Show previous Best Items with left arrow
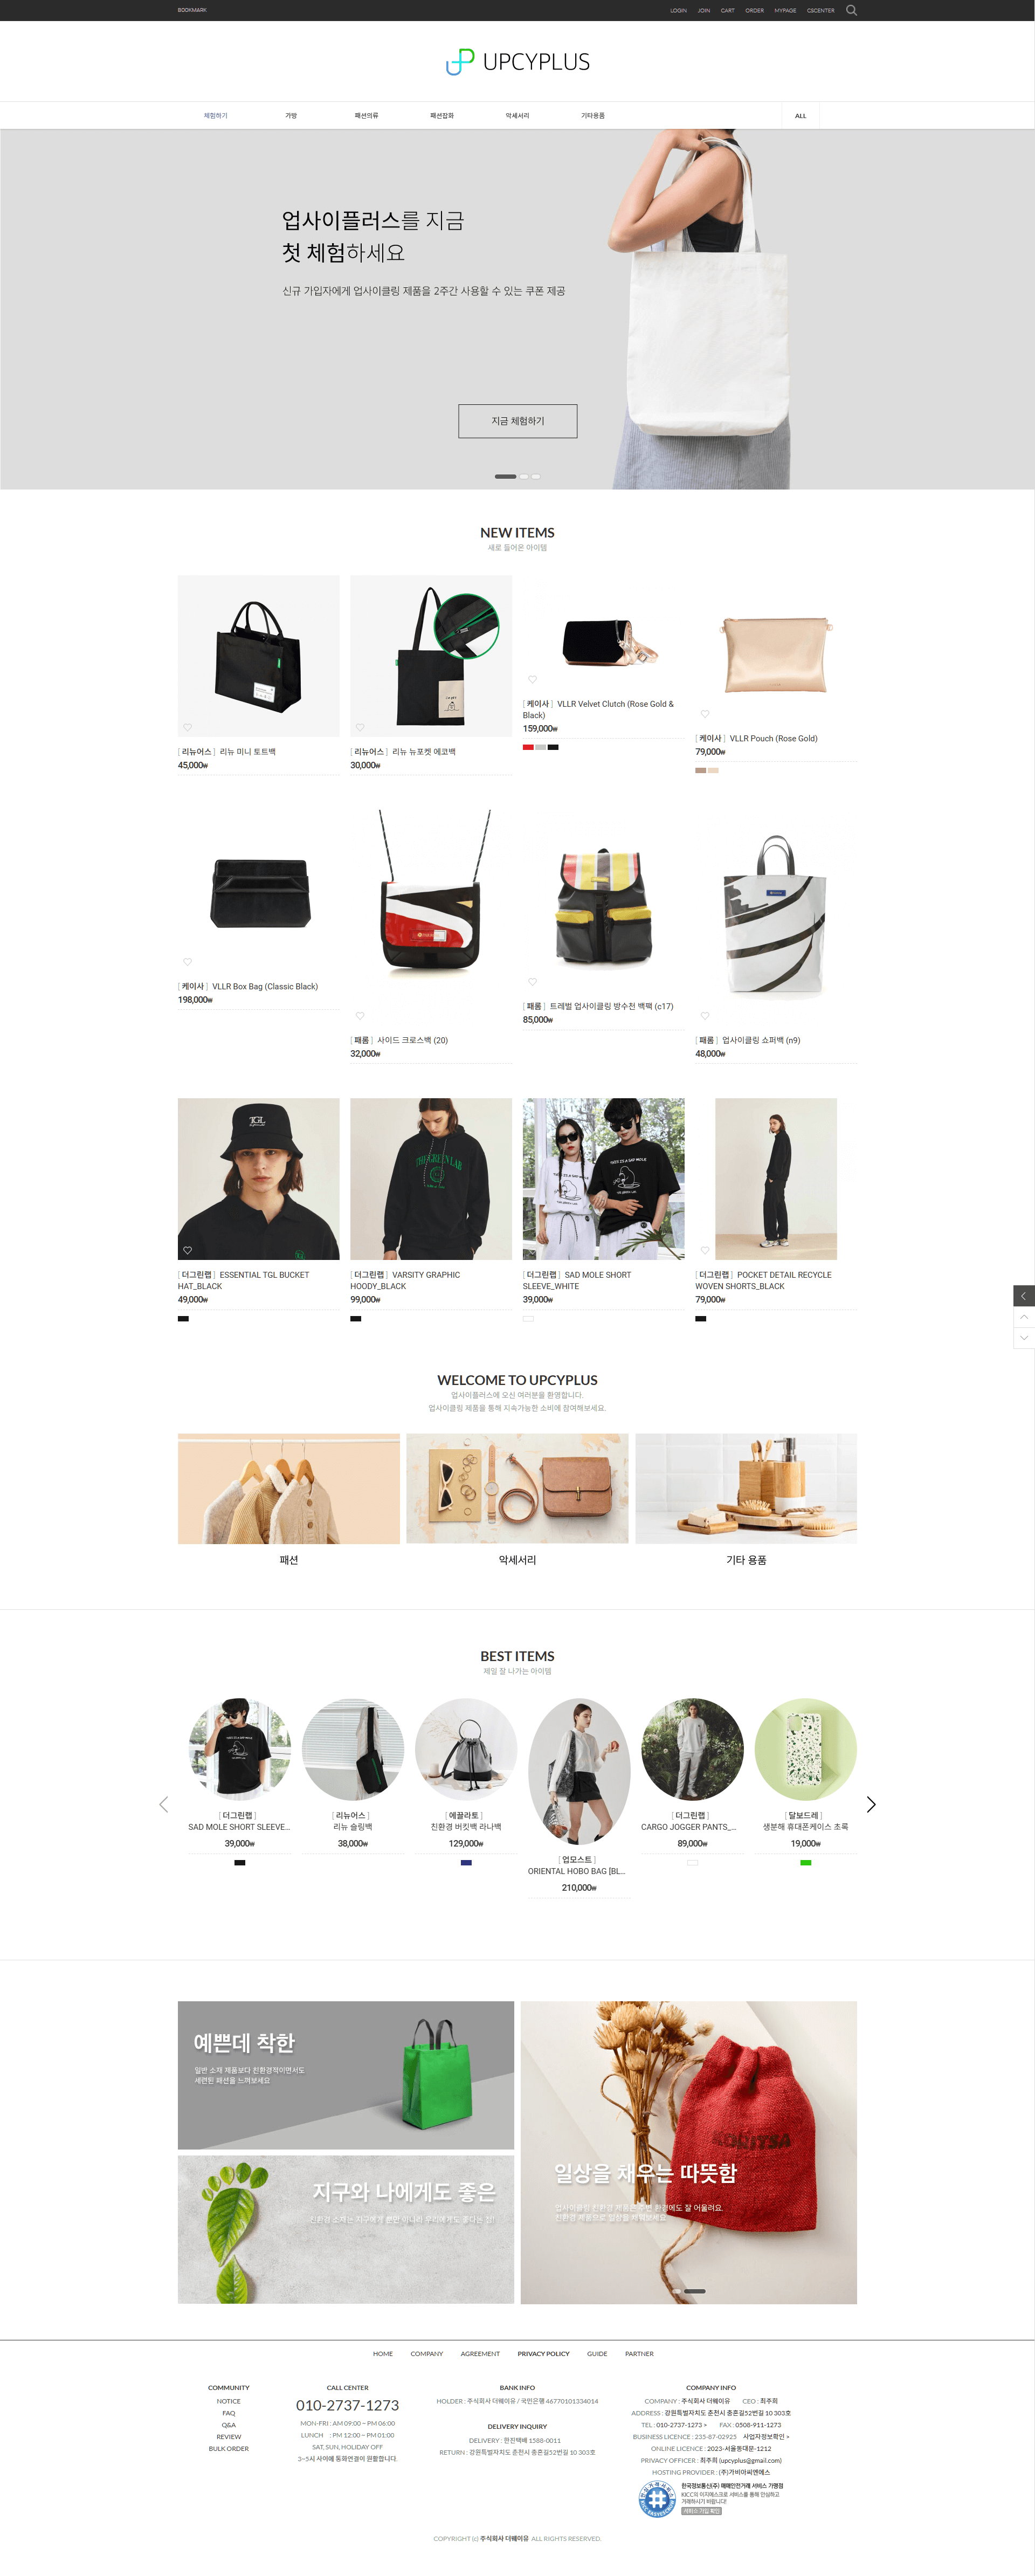The width and height of the screenshot is (1035, 2576). (x=163, y=1804)
